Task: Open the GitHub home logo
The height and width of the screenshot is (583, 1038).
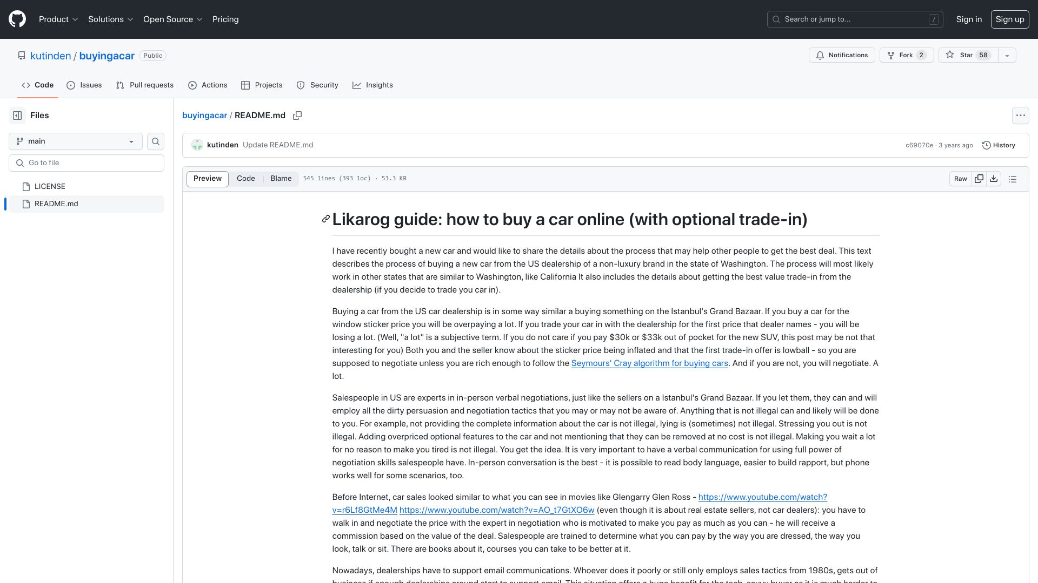Action: tap(17, 19)
